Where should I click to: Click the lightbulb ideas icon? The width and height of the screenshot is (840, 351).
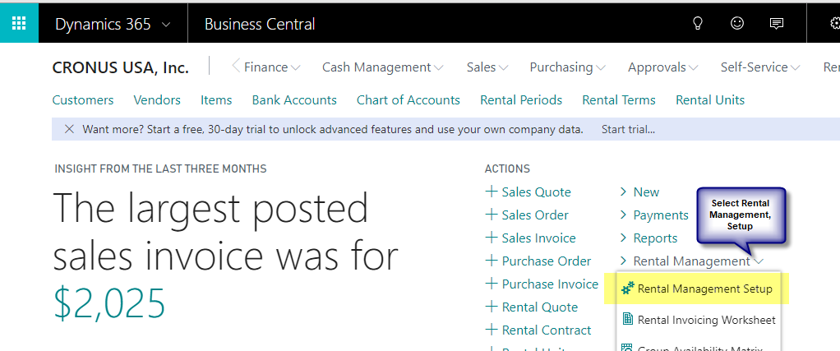click(x=698, y=23)
